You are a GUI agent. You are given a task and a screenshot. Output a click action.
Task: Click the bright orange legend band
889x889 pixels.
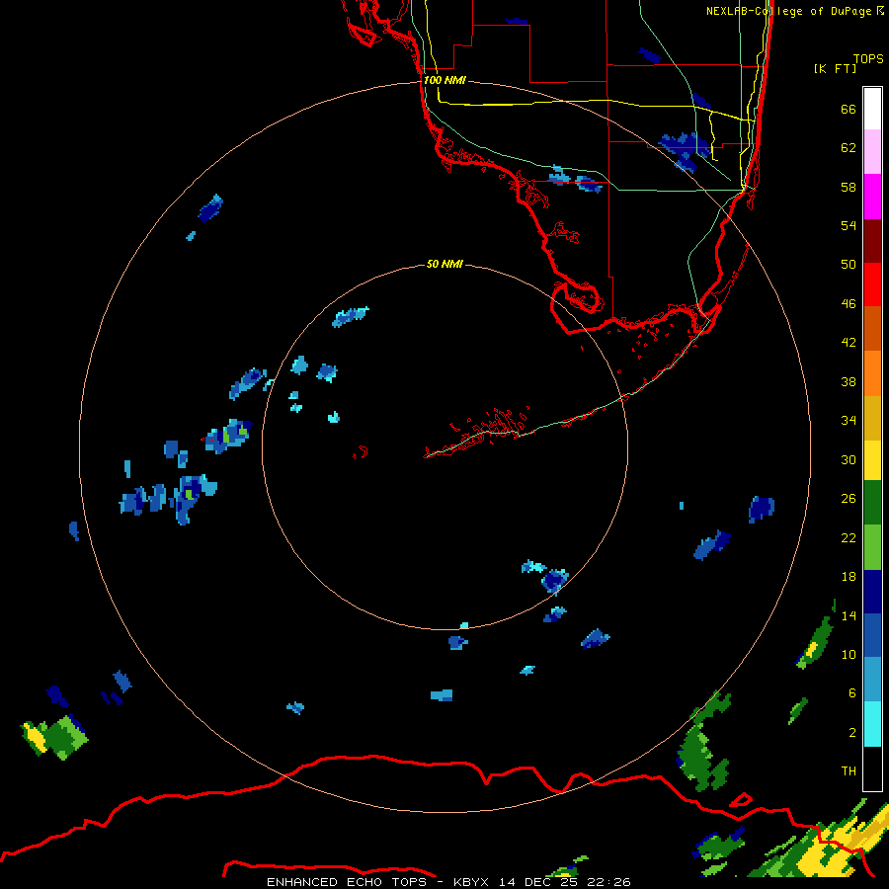pos(872,373)
